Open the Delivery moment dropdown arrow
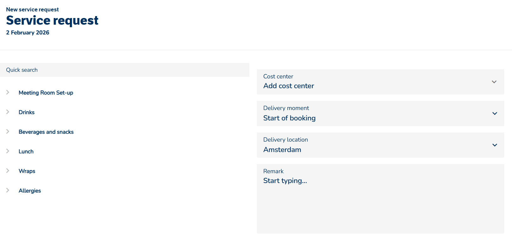This screenshot has width=512, height=244. pyautogui.click(x=495, y=113)
